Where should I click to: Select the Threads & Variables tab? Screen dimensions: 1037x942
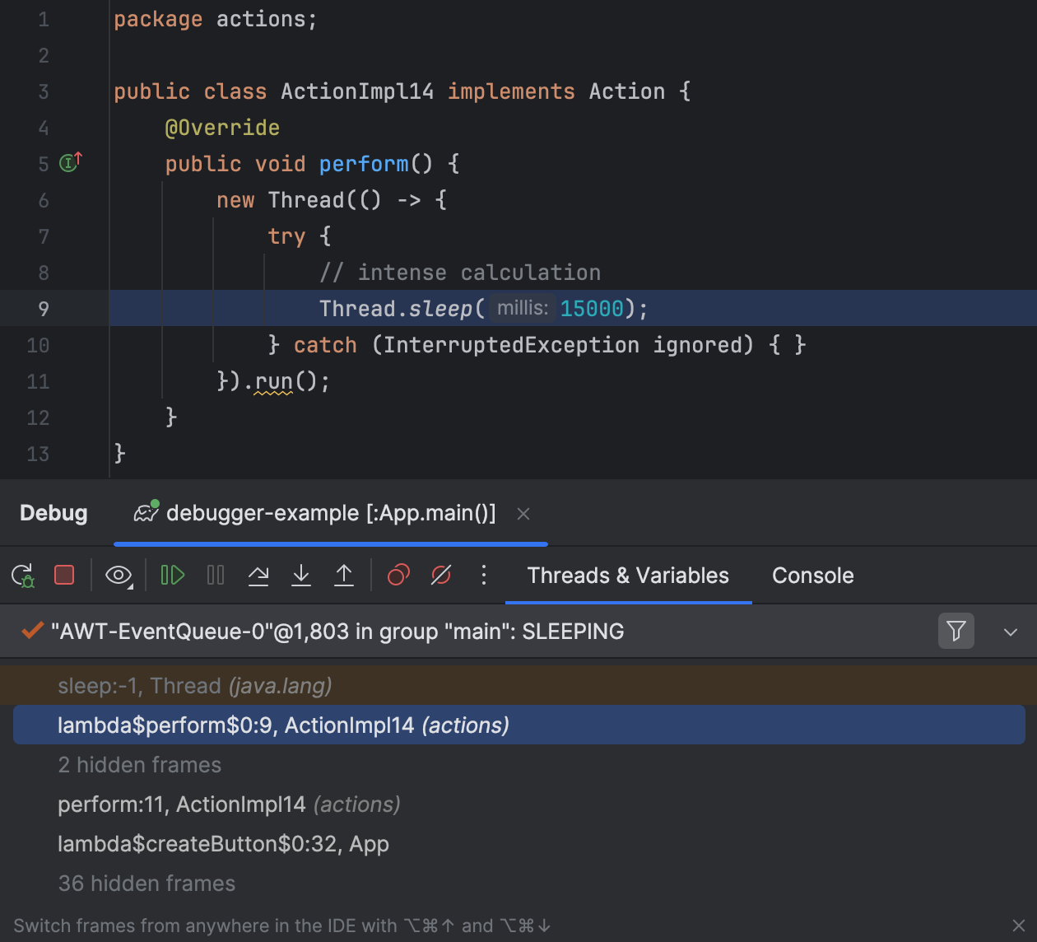pyautogui.click(x=628, y=575)
